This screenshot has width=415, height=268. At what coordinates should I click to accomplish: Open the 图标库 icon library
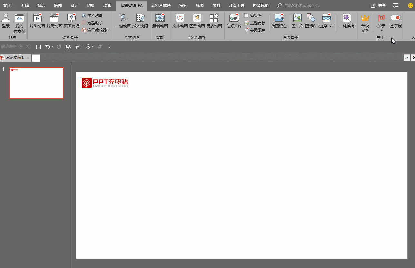(311, 21)
